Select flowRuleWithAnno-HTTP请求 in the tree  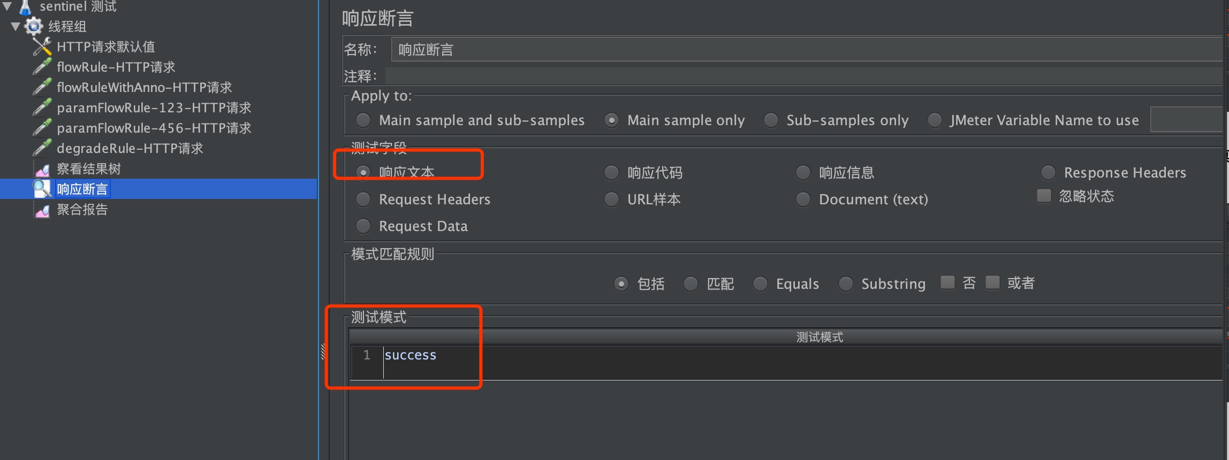[145, 87]
